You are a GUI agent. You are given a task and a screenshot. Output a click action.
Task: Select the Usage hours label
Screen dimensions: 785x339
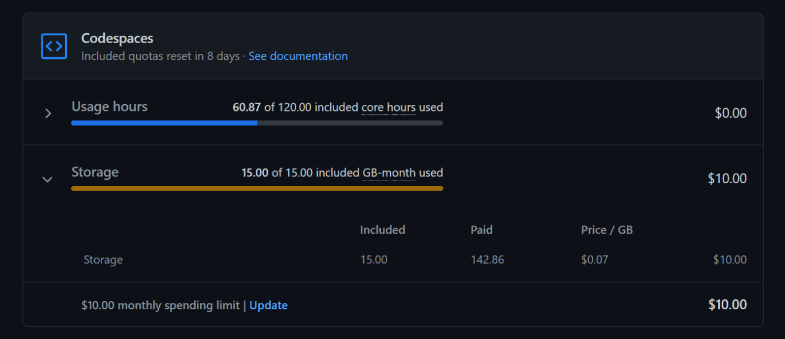pyautogui.click(x=109, y=106)
